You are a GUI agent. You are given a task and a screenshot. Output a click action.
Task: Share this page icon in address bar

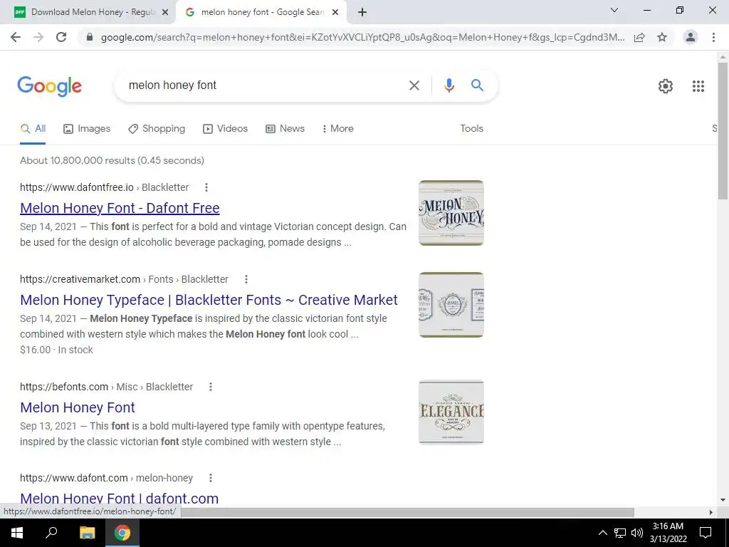[640, 37]
